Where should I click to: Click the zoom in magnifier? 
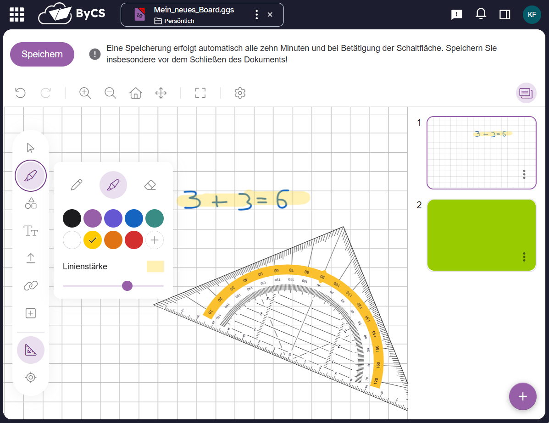pos(85,93)
